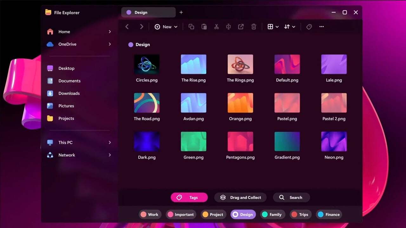Select the Tags label icon in the toolbar
406x228 pixels.
309,27
